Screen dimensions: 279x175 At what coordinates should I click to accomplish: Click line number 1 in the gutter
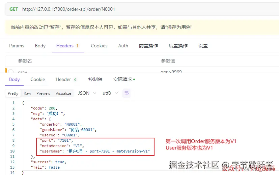pyautogui.click(x=13, y=103)
